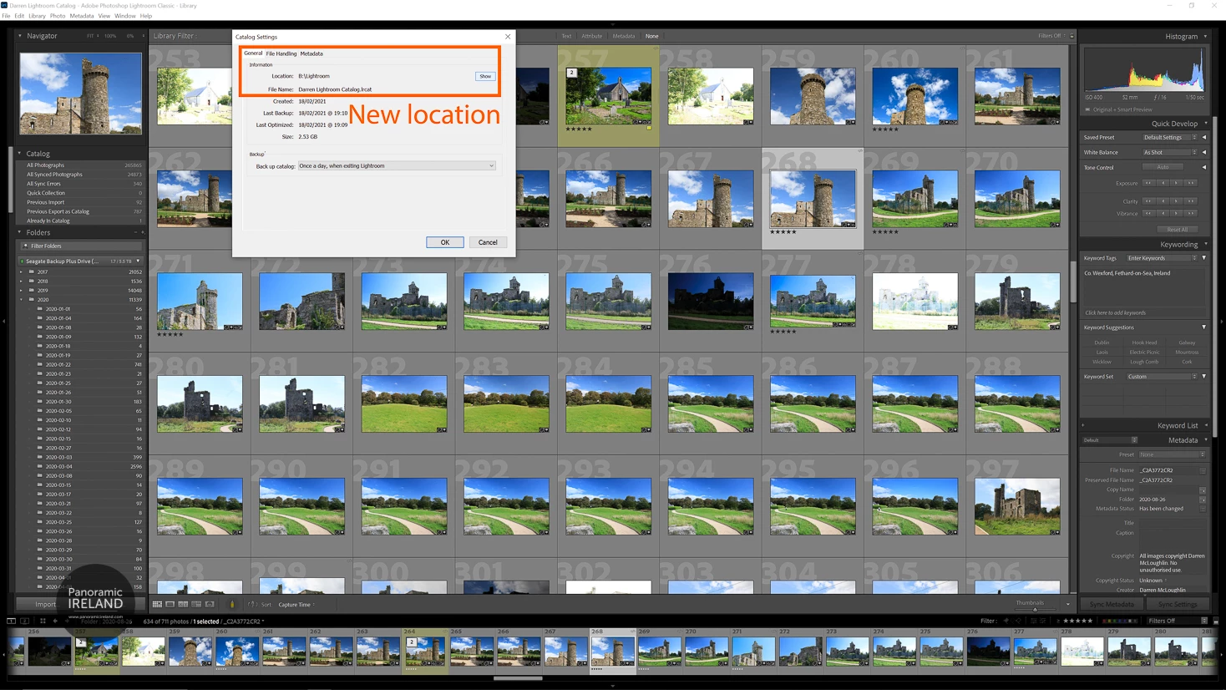Click the Sync Settings button

click(1178, 604)
